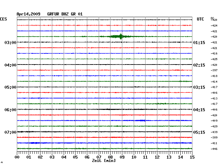Select DC offset value -439

pos(214,132)
